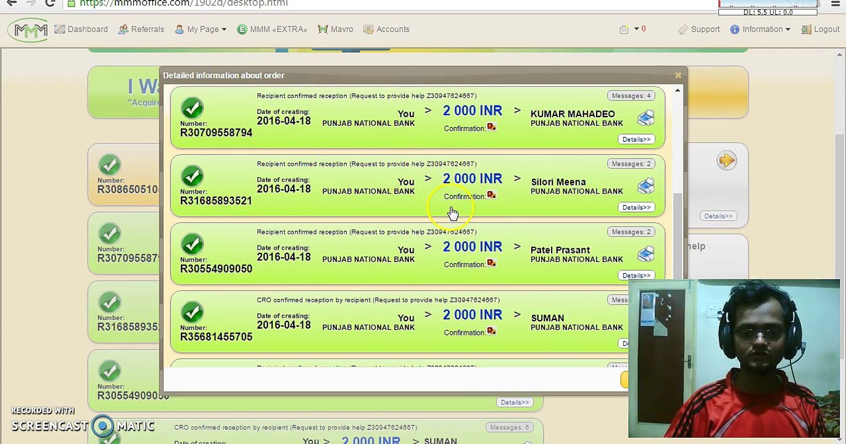Click the dialog scrollbar up arrow
The height and width of the screenshot is (444, 846).
point(678,91)
